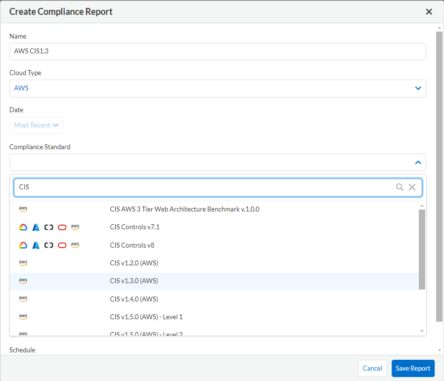Click the standards list scroll-up arrow
The image size is (444, 381).
[422, 206]
